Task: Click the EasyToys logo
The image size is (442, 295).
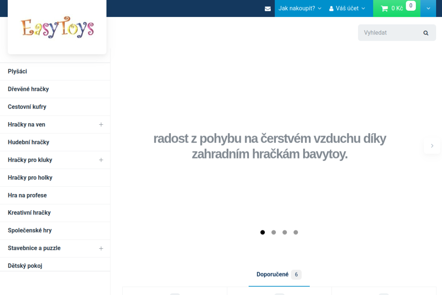Action: (x=57, y=27)
